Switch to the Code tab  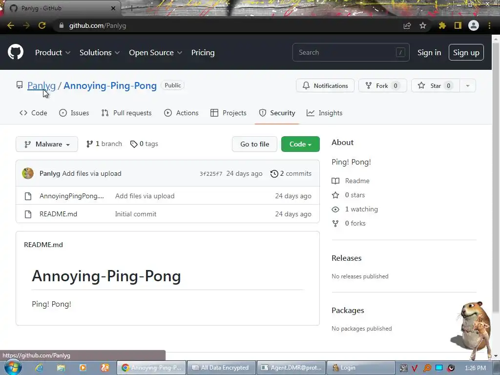tap(33, 113)
